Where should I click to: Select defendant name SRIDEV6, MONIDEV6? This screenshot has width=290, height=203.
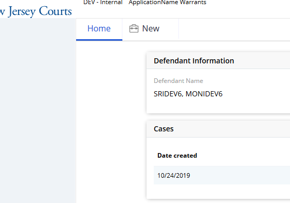pyautogui.click(x=188, y=94)
